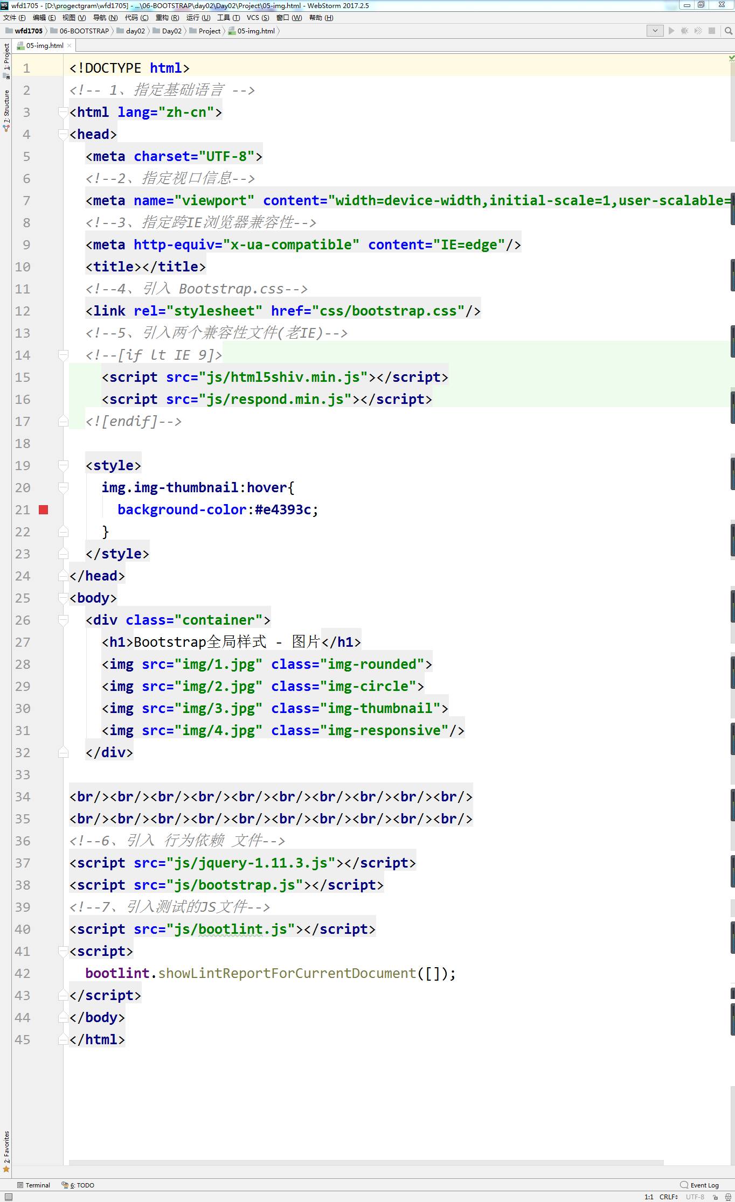Screen dimensions: 735x1202
Task: Click the WebStorm logo in title bar
Action: (x=5, y=5)
